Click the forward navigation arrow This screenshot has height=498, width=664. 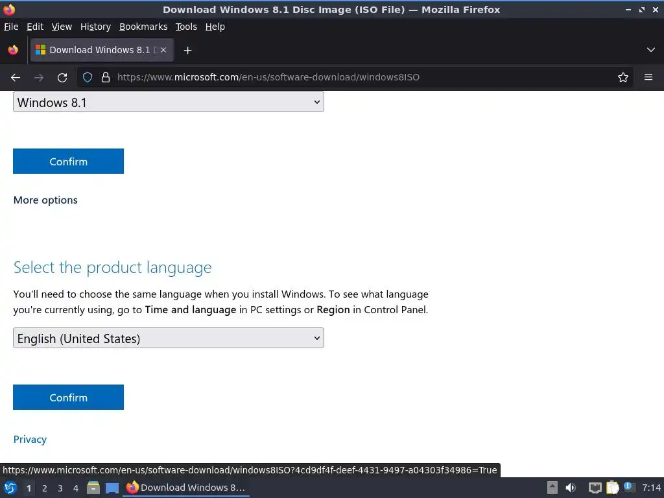(39, 78)
